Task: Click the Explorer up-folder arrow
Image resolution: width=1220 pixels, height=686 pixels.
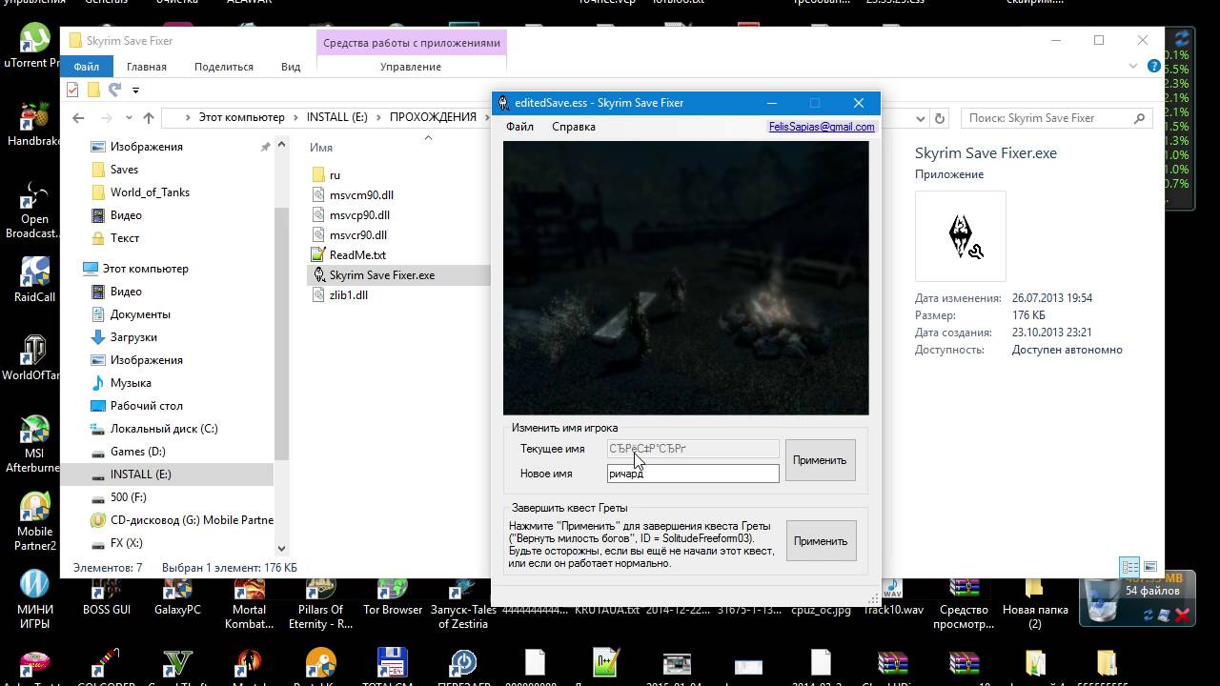Action: tap(149, 118)
